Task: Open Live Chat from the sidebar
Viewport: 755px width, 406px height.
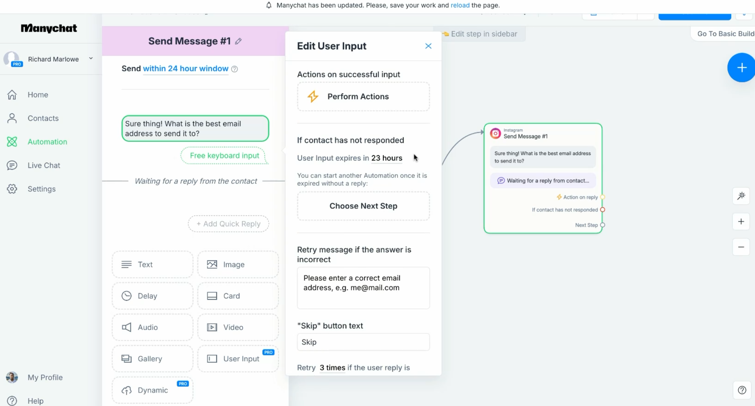Action: pos(44,165)
